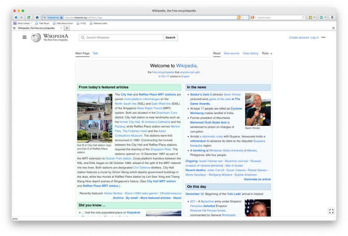Open the December 12 date link
This screenshot has width=348, height=236.
point(195,194)
